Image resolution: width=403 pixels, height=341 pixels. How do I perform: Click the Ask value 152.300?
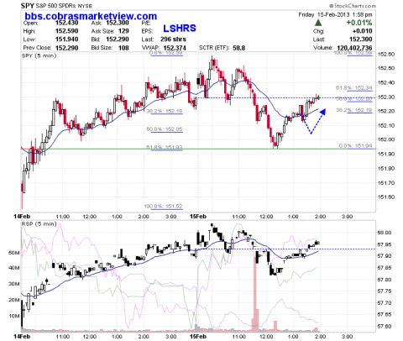point(118,23)
